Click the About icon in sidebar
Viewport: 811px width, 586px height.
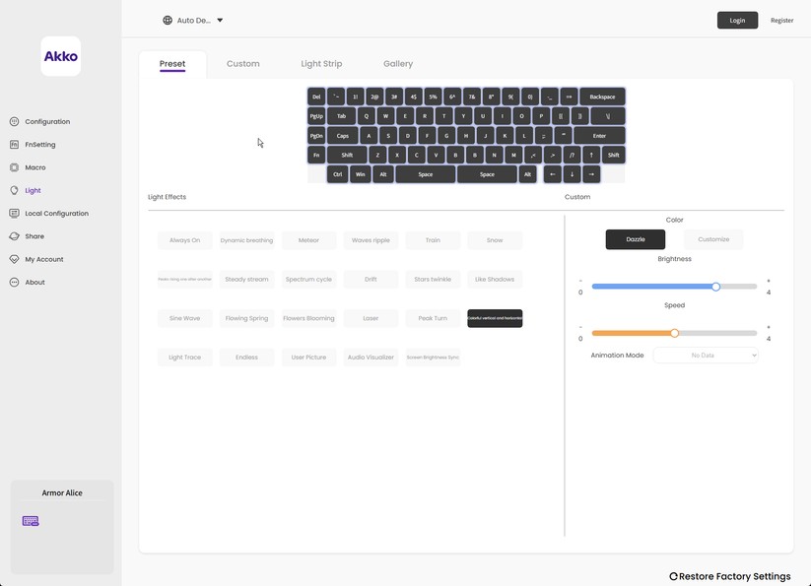coord(14,282)
